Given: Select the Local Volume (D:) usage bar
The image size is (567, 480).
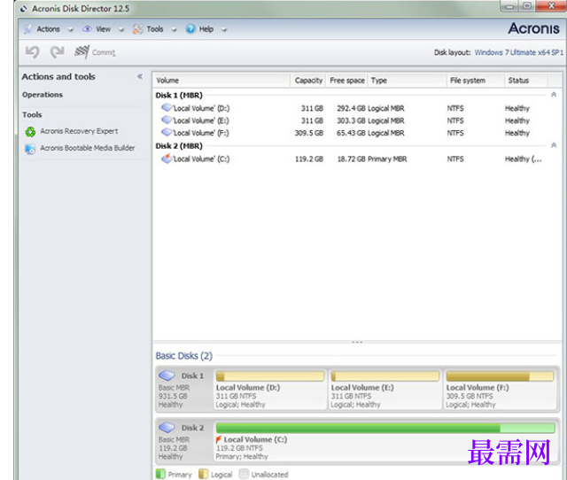Looking at the screenshot, I should coord(269,376).
